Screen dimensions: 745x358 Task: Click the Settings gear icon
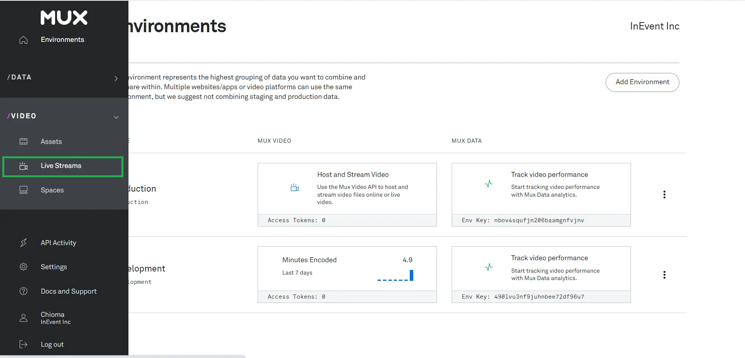pyautogui.click(x=23, y=267)
